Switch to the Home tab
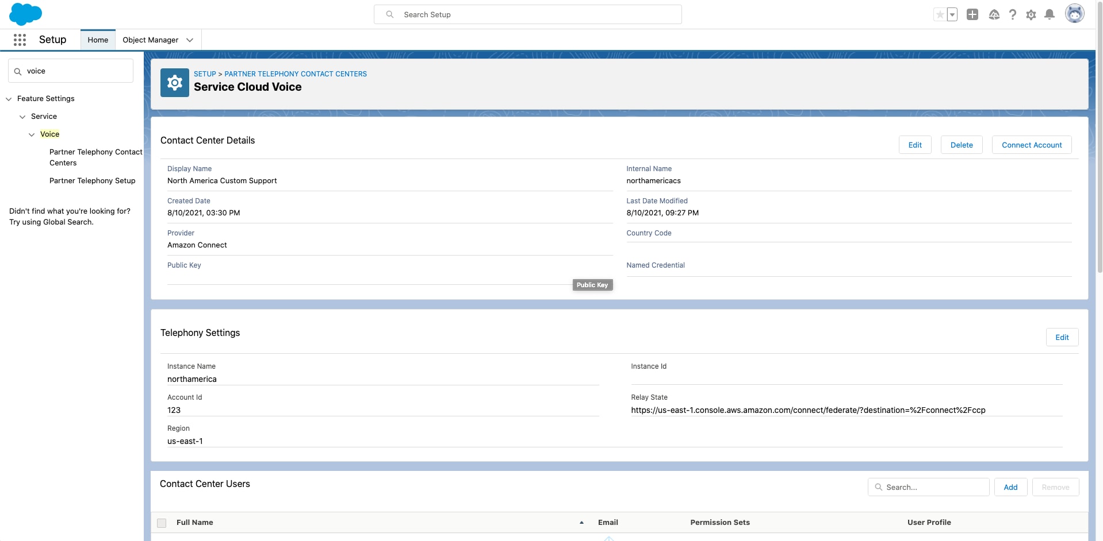 point(98,40)
